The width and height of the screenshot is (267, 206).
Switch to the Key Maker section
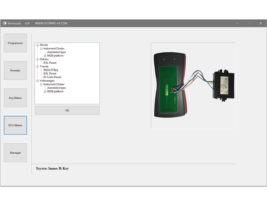click(x=15, y=98)
